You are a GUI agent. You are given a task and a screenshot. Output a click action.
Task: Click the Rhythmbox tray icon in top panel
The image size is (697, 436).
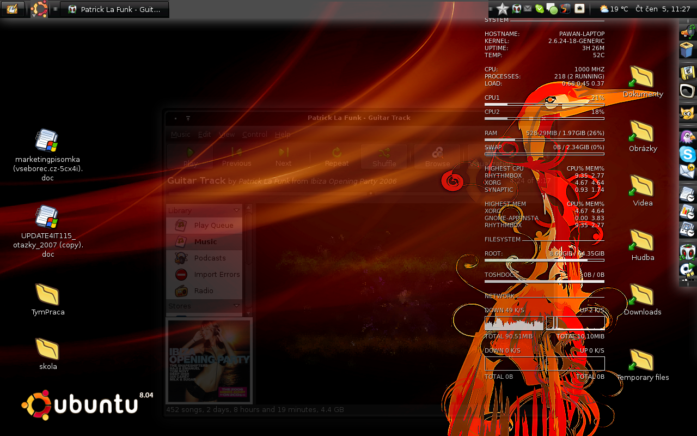[516, 8]
